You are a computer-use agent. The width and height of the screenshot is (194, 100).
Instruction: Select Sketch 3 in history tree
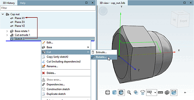pos(19,39)
